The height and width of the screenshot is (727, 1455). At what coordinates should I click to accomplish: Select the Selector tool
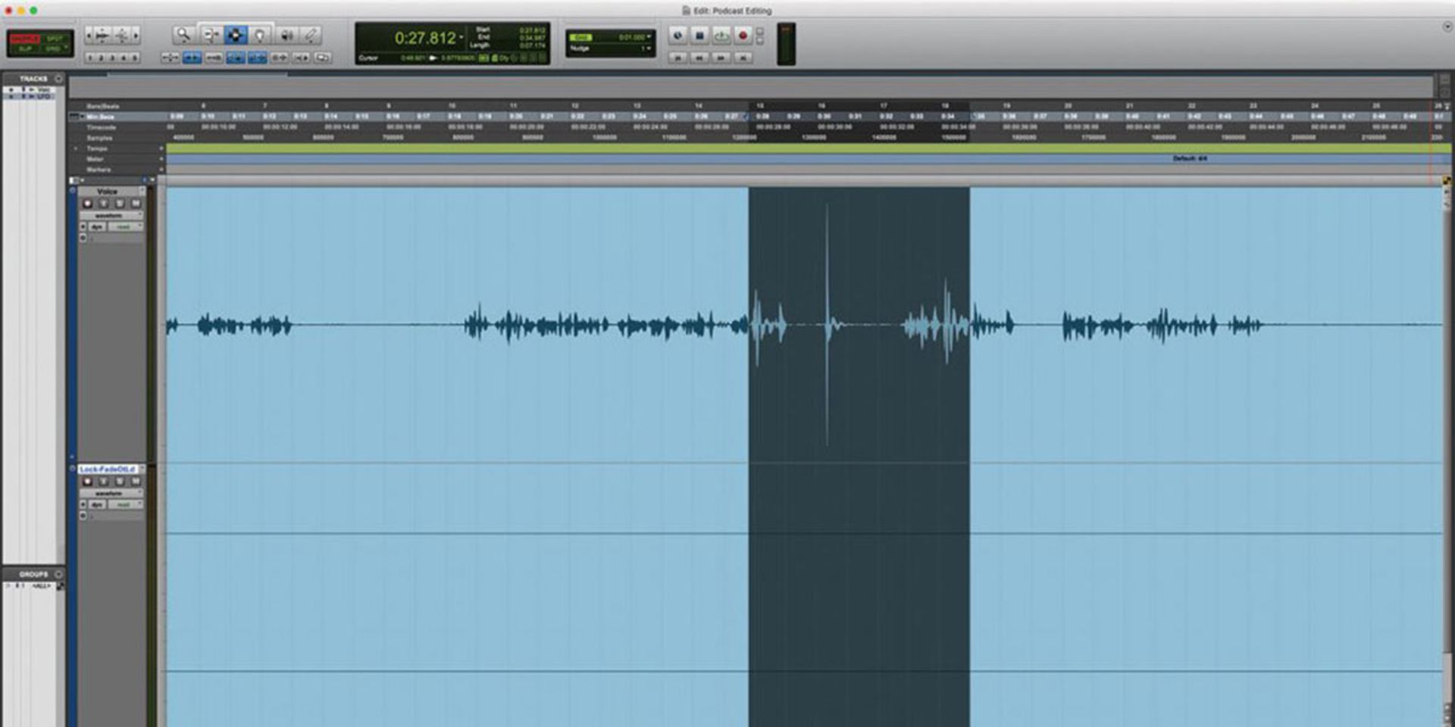(x=236, y=35)
